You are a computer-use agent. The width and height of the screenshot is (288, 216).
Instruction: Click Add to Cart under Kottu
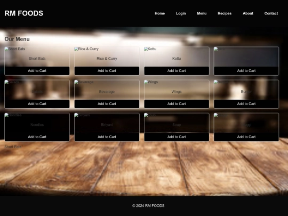pyautogui.click(x=177, y=71)
